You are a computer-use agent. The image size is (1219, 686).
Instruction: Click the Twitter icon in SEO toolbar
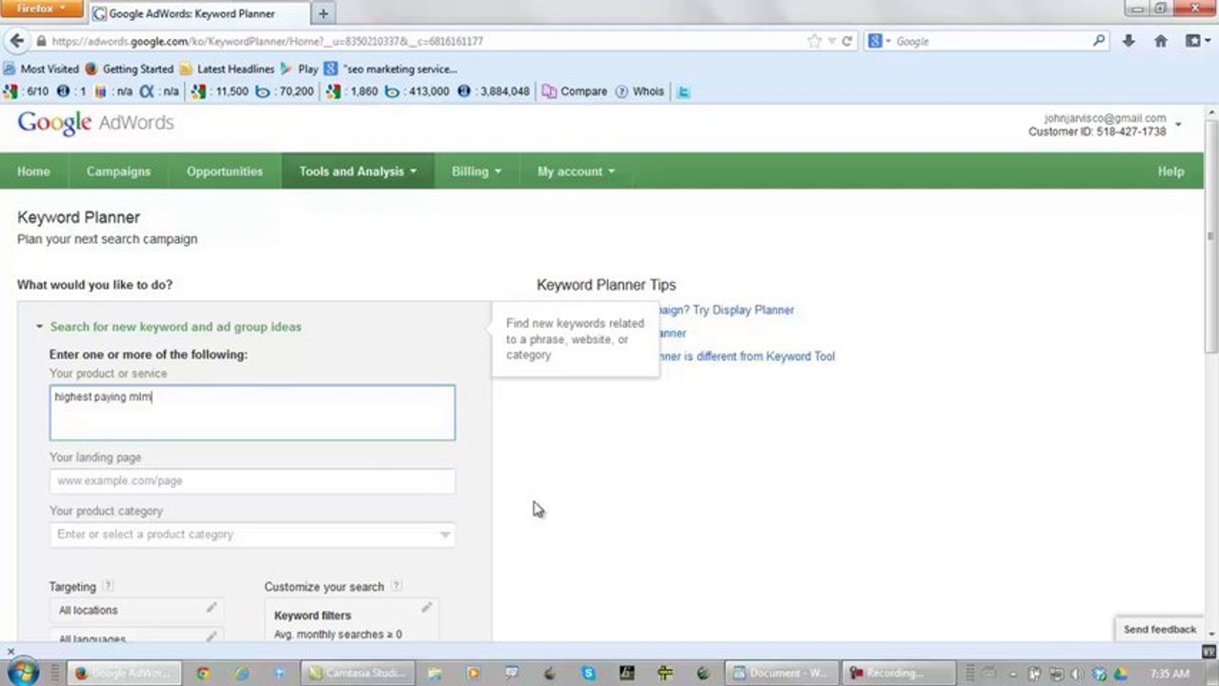pos(682,91)
